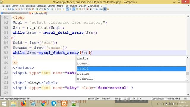Image resolution: width=190 pixels, height=107 pixels.
Task: Collapse the fold marker at line 51
Action: (x=12, y=18)
